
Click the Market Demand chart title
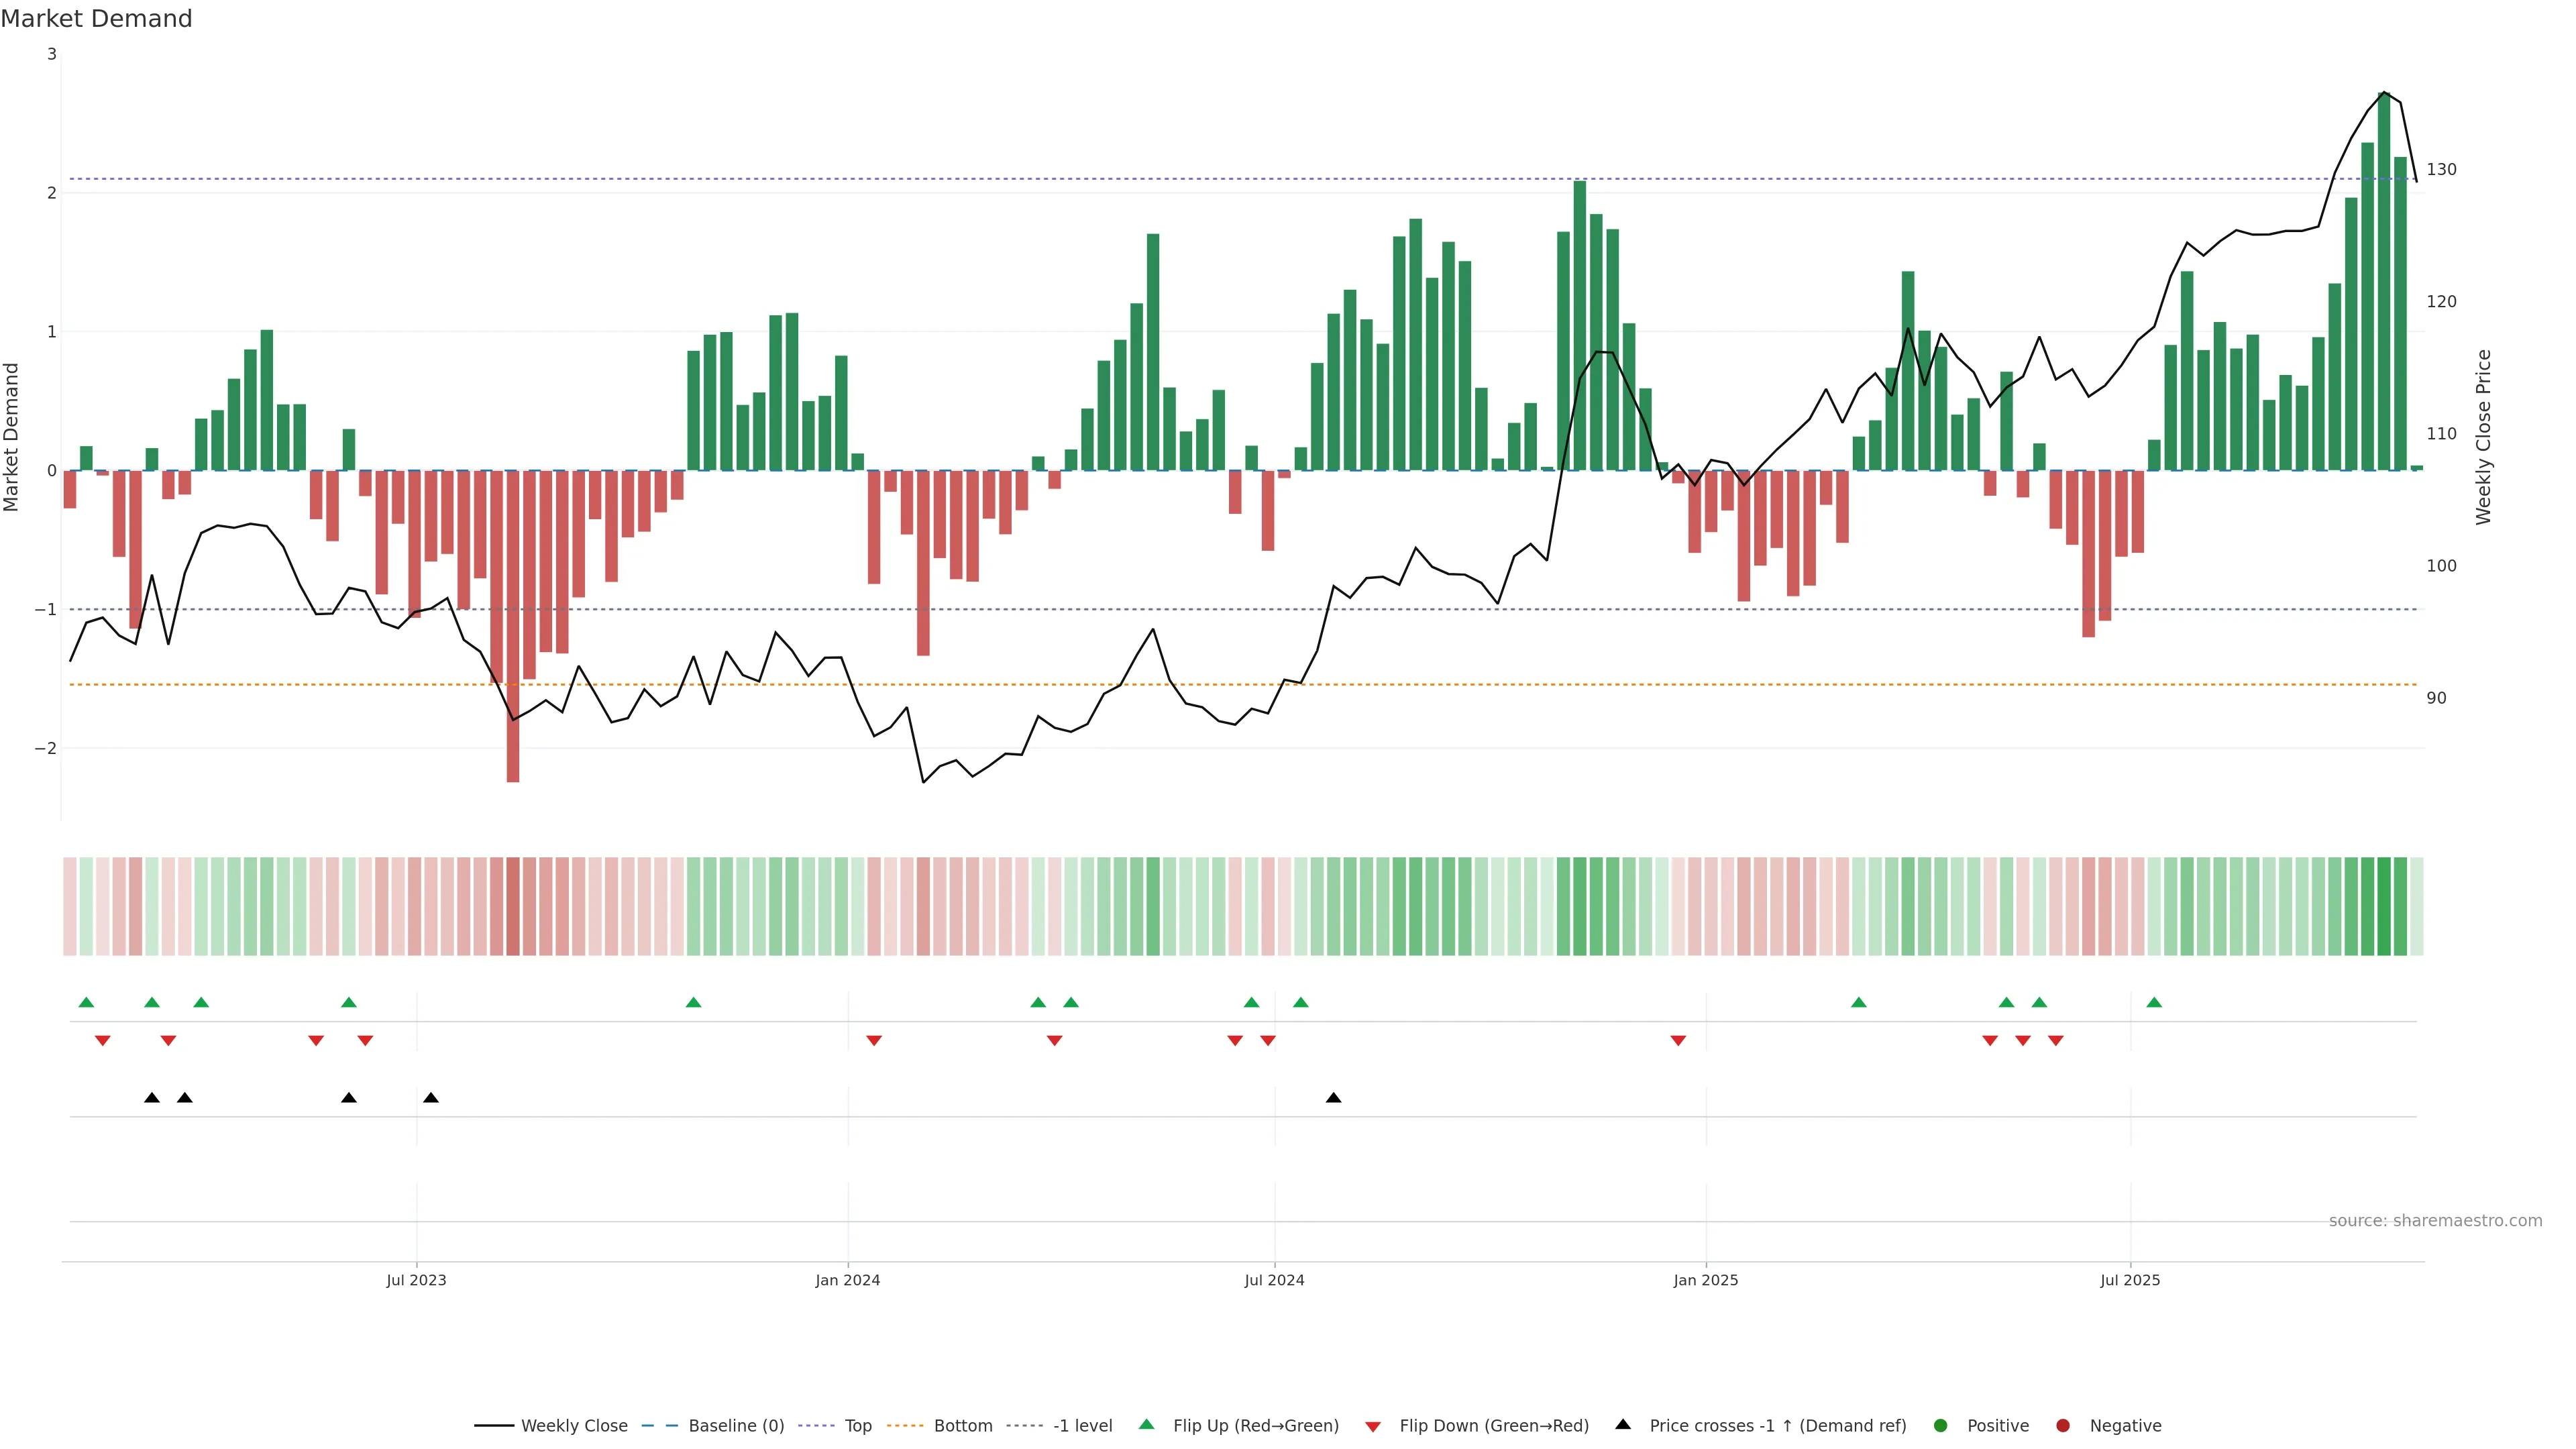coord(96,19)
